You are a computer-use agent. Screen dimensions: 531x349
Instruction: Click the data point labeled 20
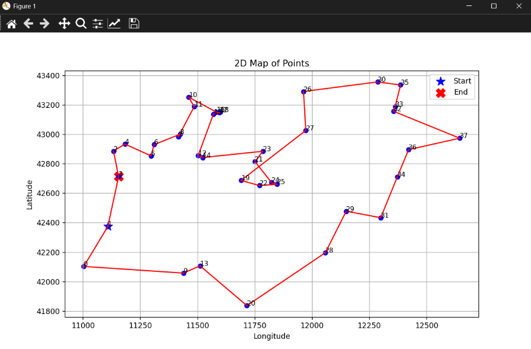pos(247,306)
